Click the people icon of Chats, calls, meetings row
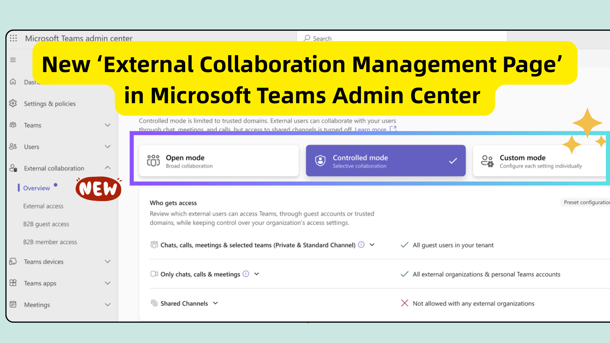This screenshot has height=343, width=610. point(154,245)
